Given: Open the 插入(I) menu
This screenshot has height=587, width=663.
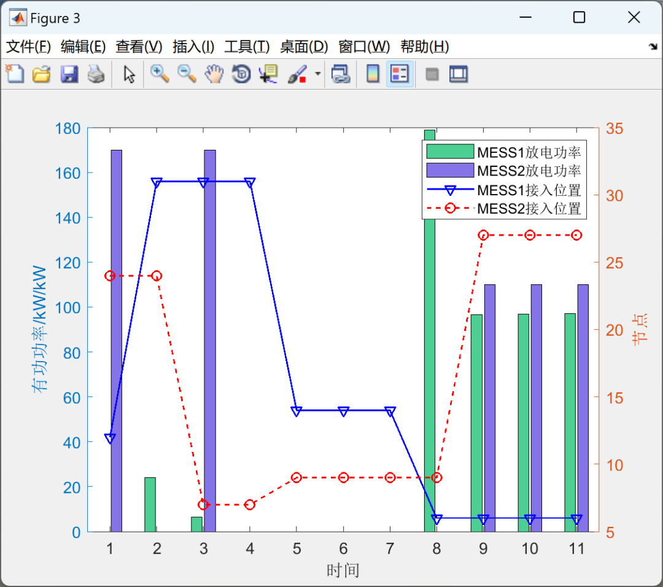Looking at the screenshot, I should pyautogui.click(x=193, y=47).
